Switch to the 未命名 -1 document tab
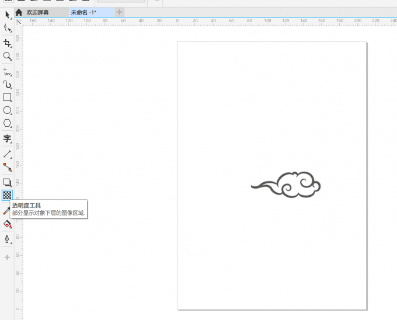This screenshot has height=320, width=397. pyautogui.click(x=84, y=12)
